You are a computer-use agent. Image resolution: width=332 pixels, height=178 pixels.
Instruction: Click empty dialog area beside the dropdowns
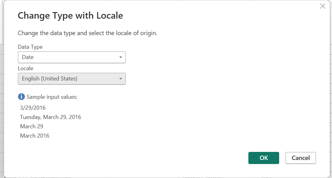(212, 68)
